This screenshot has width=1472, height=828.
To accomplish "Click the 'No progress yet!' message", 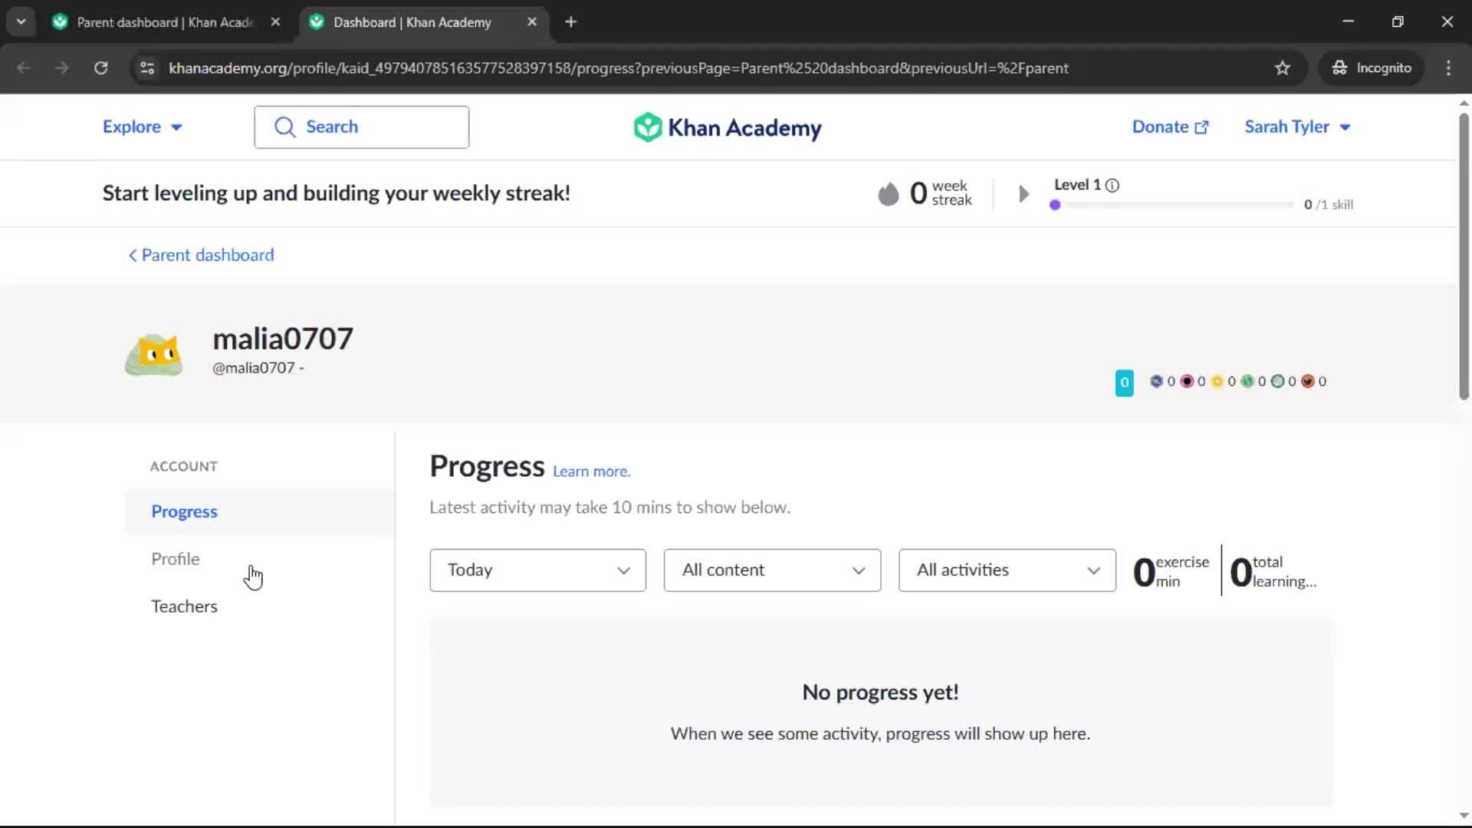I will [x=880, y=692].
